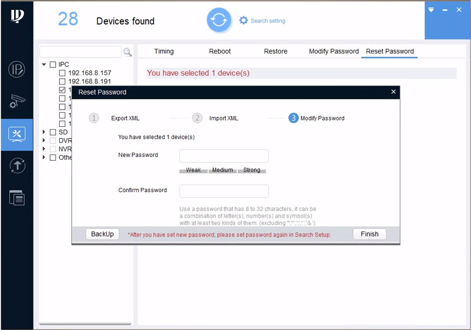
Task: Open the bottom sidebar template icon
Action: click(x=16, y=198)
